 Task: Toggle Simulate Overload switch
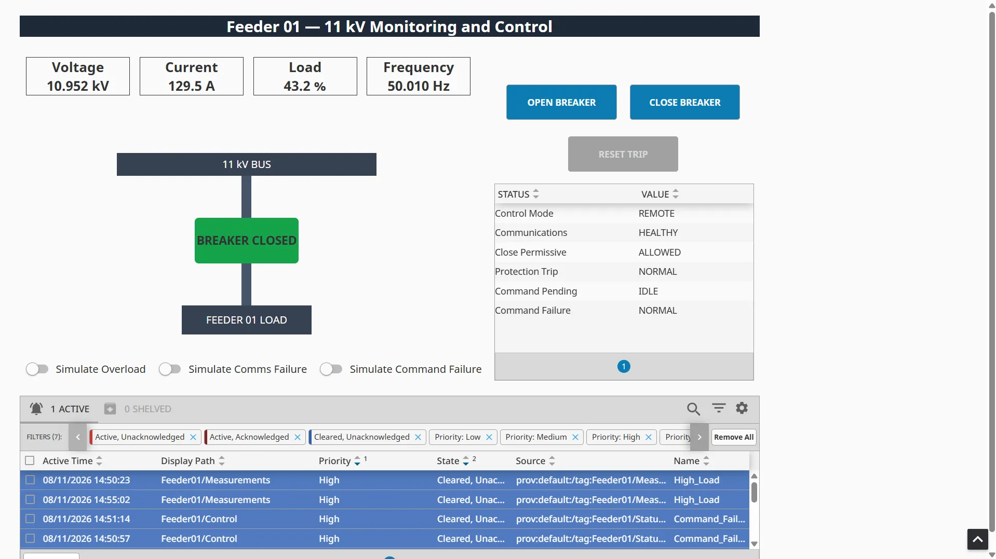37,369
